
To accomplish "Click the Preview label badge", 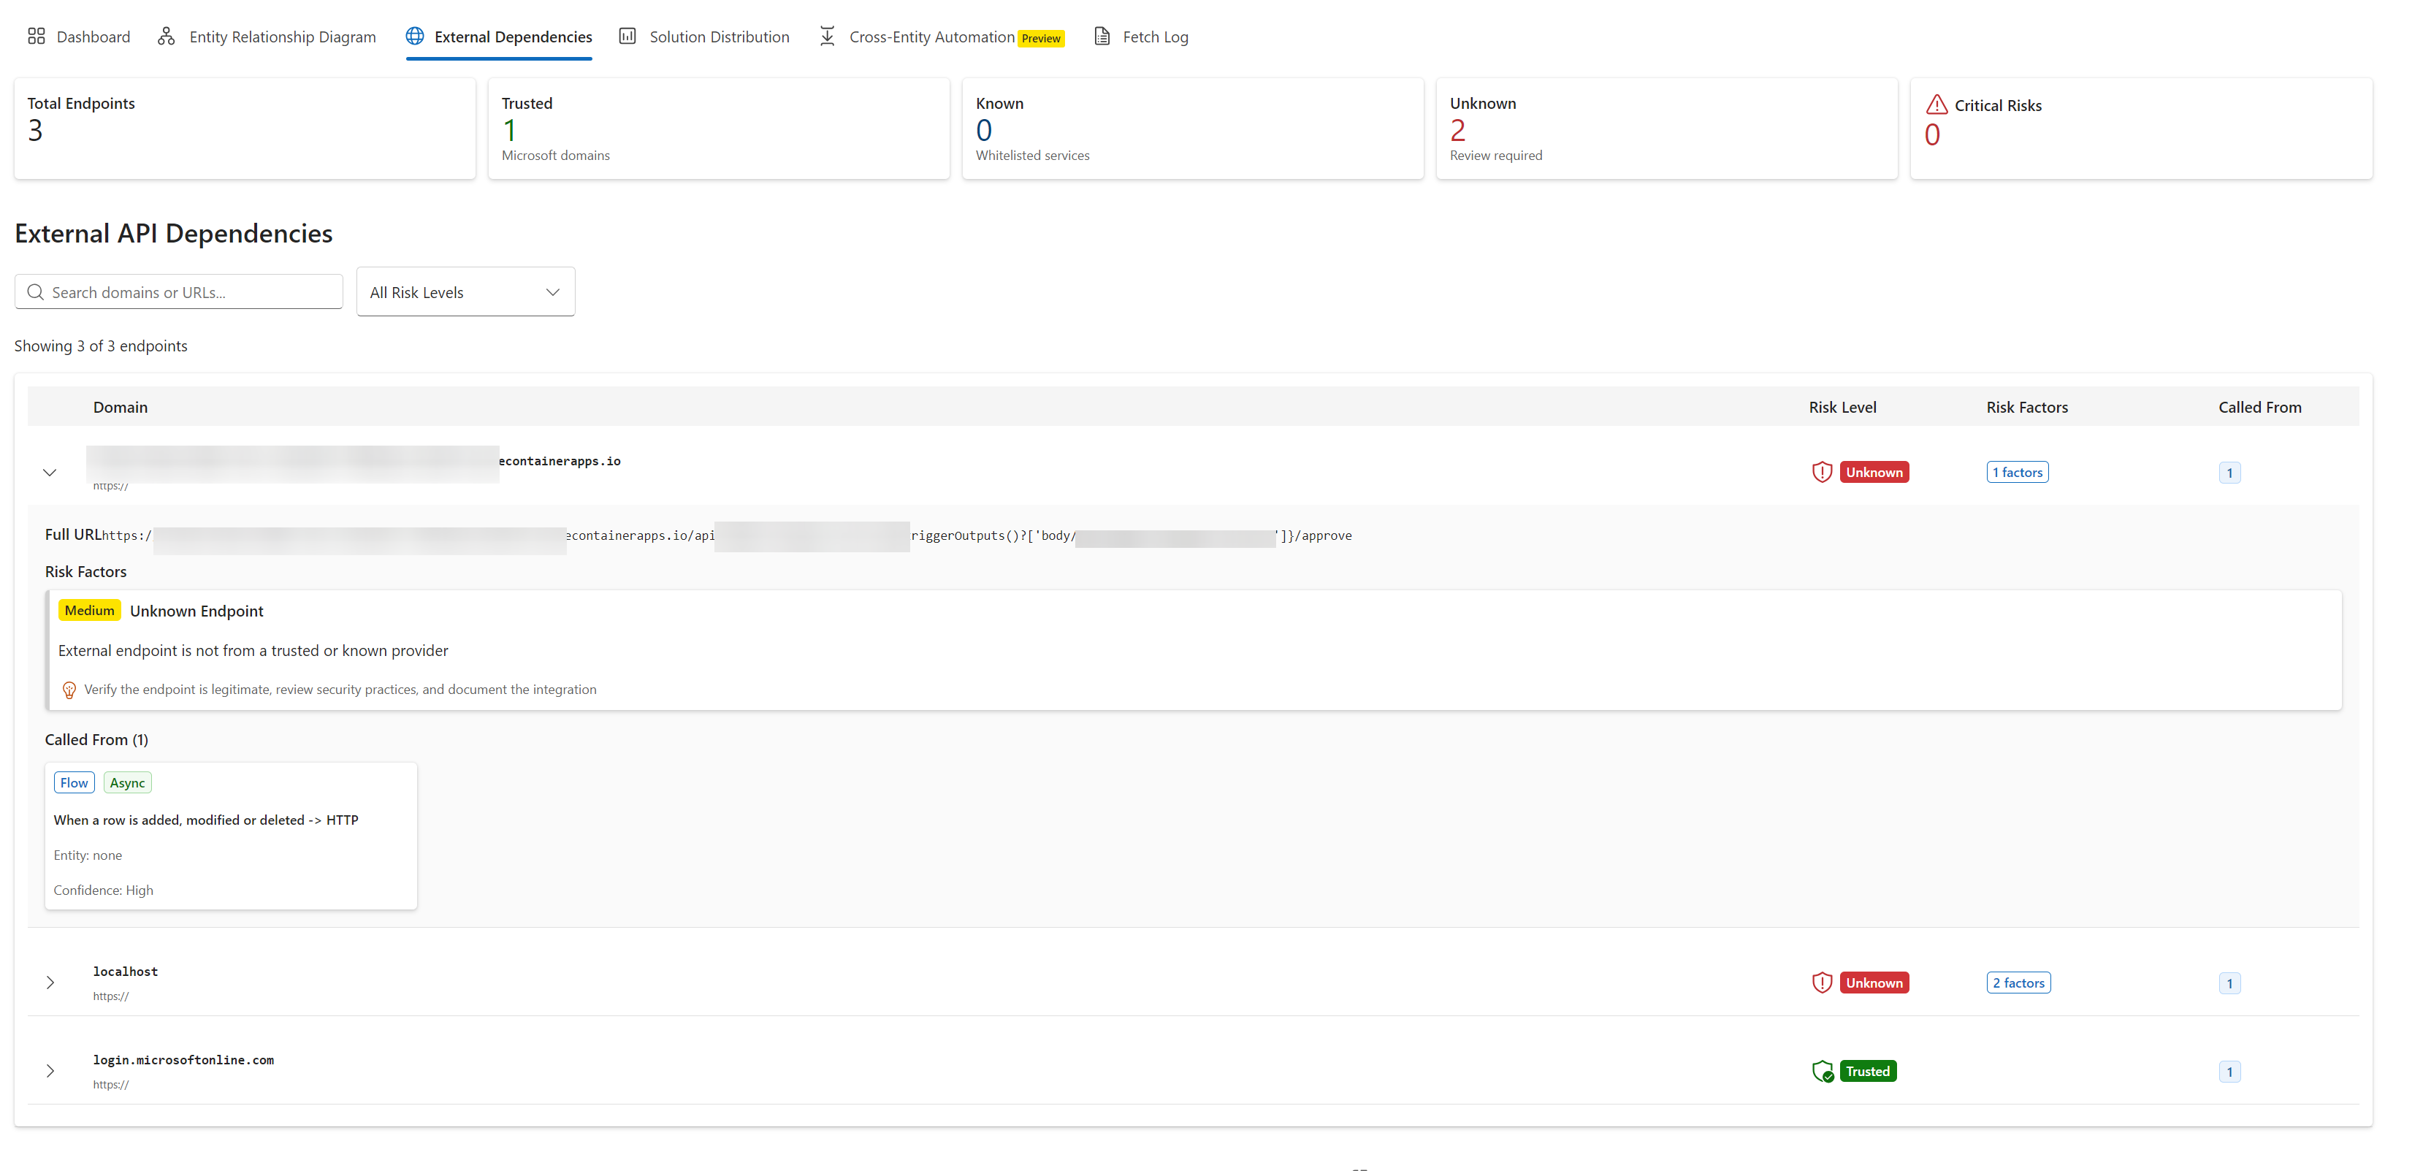I will pyautogui.click(x=1041, y=39).
